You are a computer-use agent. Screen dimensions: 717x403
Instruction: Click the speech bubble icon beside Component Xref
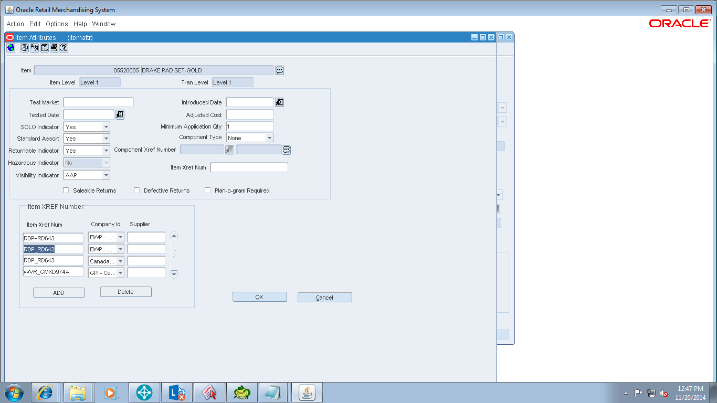click(x=287, y=150)
